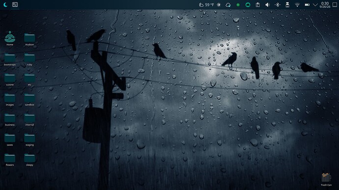
Task: Launch the terminal from the top panel
Action: point(15,4)
